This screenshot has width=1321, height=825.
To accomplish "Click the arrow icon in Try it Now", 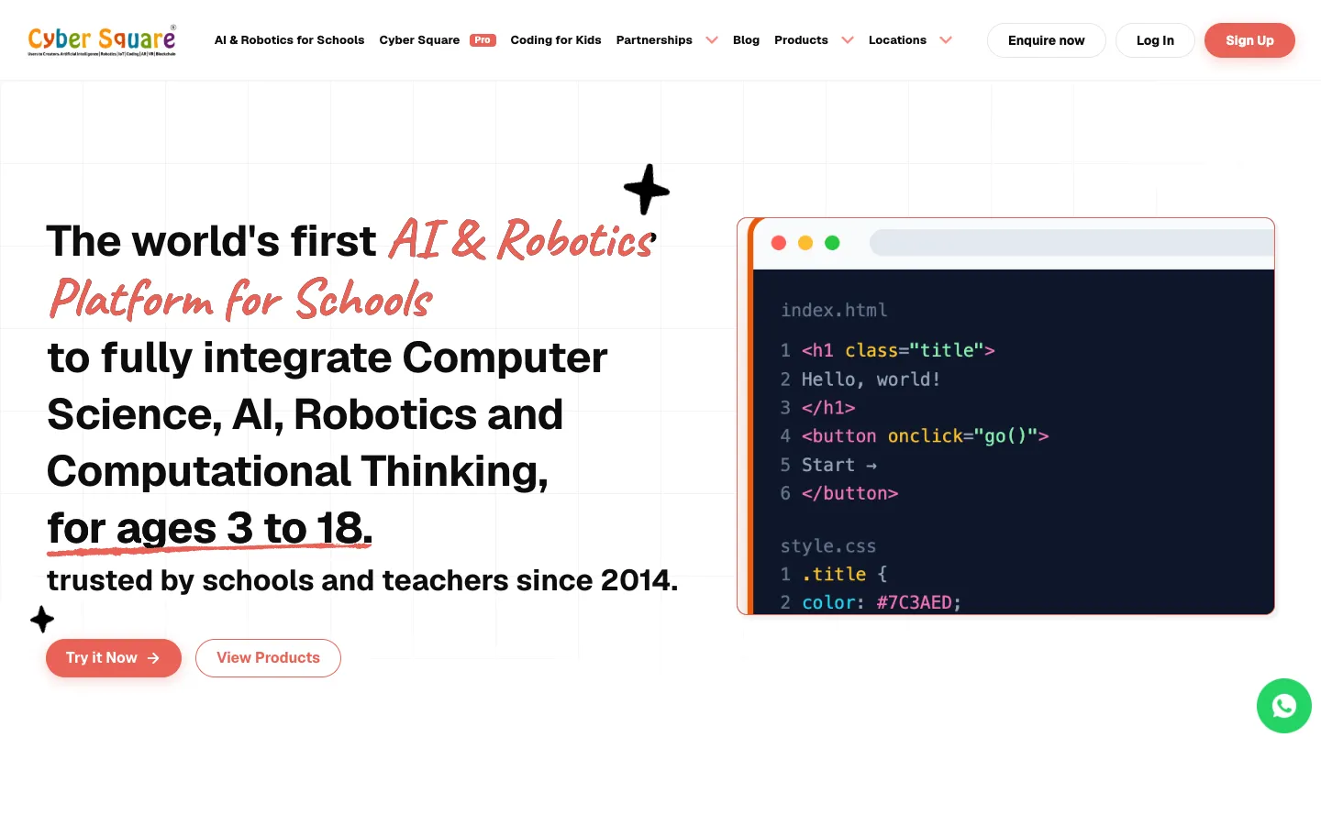I will 153,658.
